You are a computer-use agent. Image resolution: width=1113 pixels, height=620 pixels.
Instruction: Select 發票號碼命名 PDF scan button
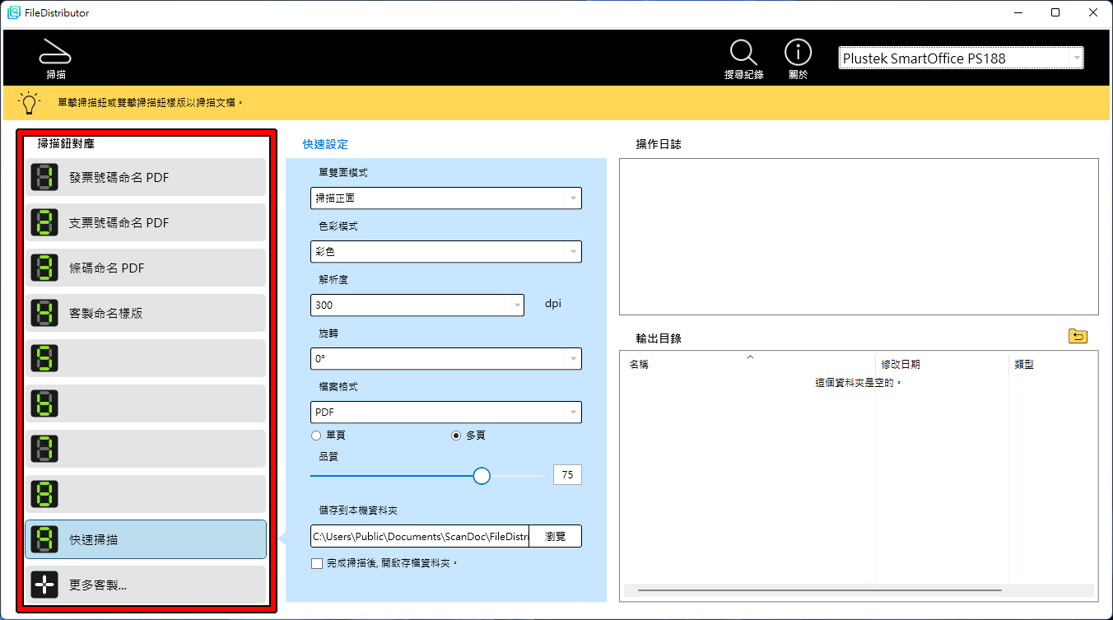point(146,177)
